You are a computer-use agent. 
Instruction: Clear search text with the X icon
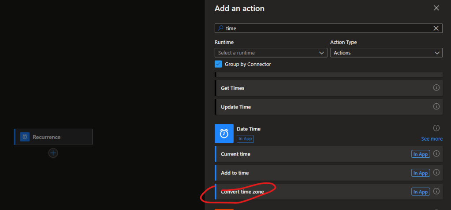coord(436,28)
